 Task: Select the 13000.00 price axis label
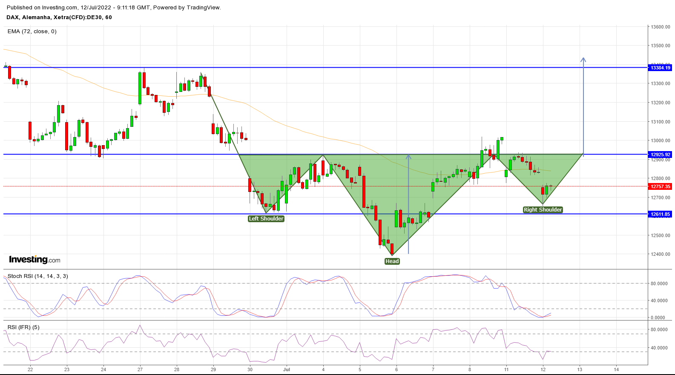click(x=661, y=140)
